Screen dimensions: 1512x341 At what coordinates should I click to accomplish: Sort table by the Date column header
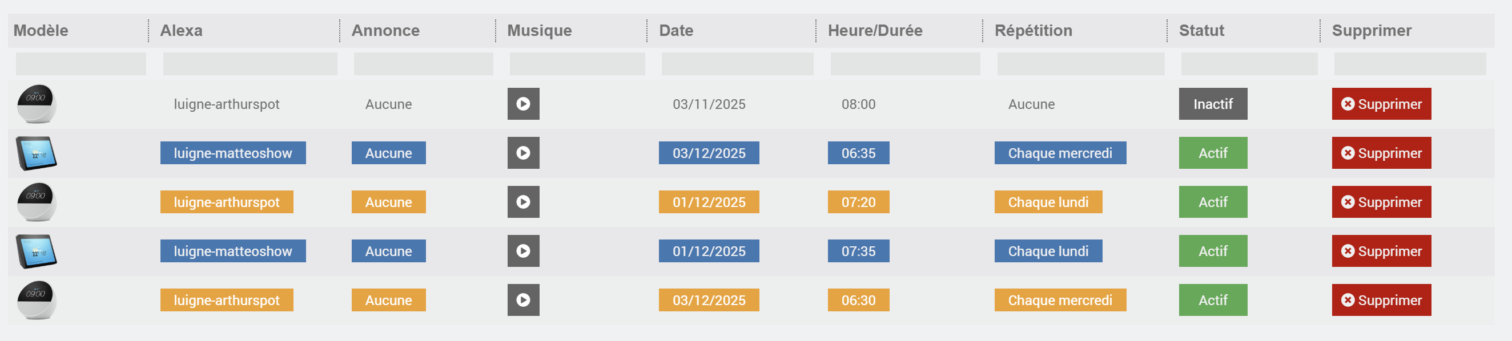pyautogui.click(x=676, y=30)
